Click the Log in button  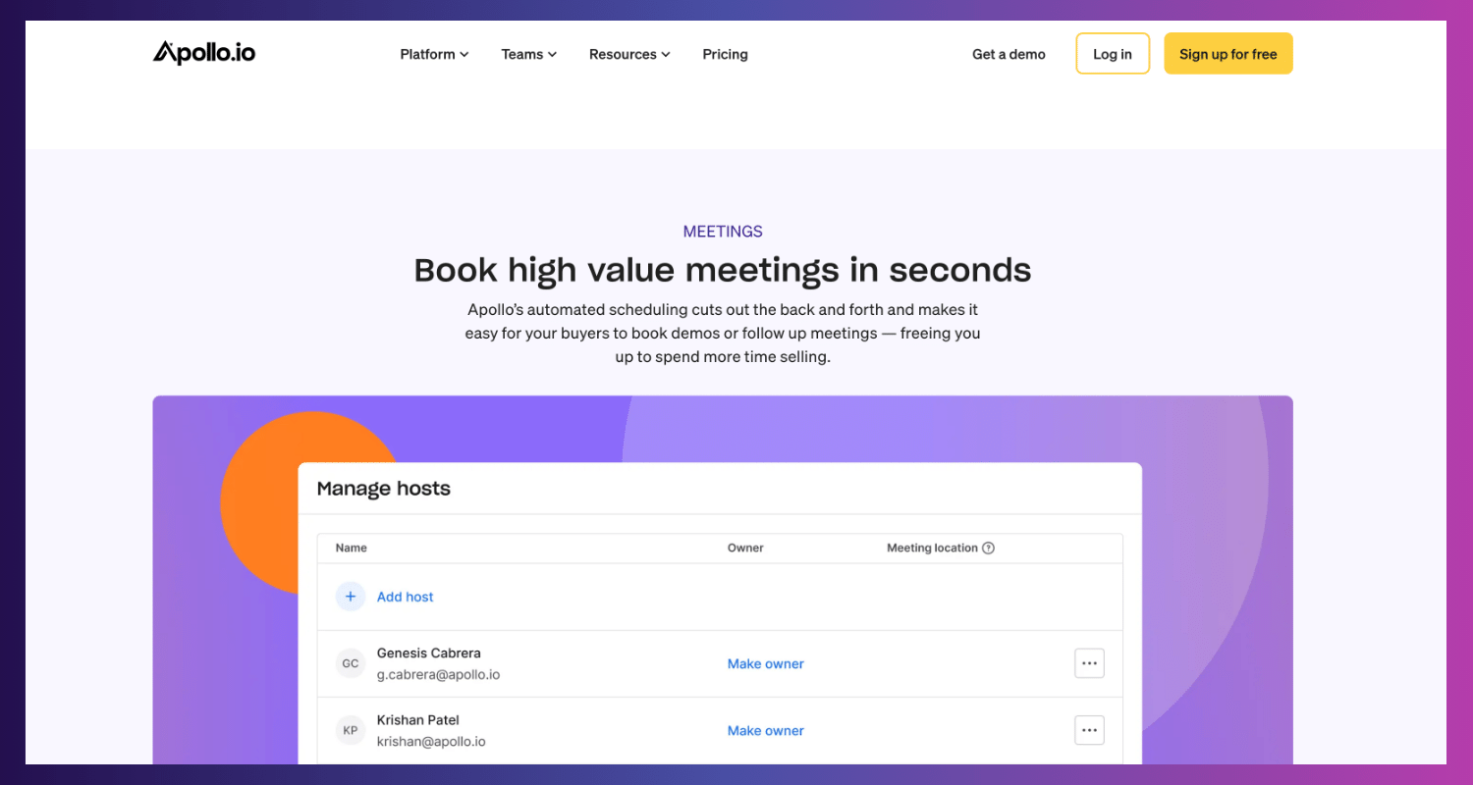click(x=1113, y=54)
